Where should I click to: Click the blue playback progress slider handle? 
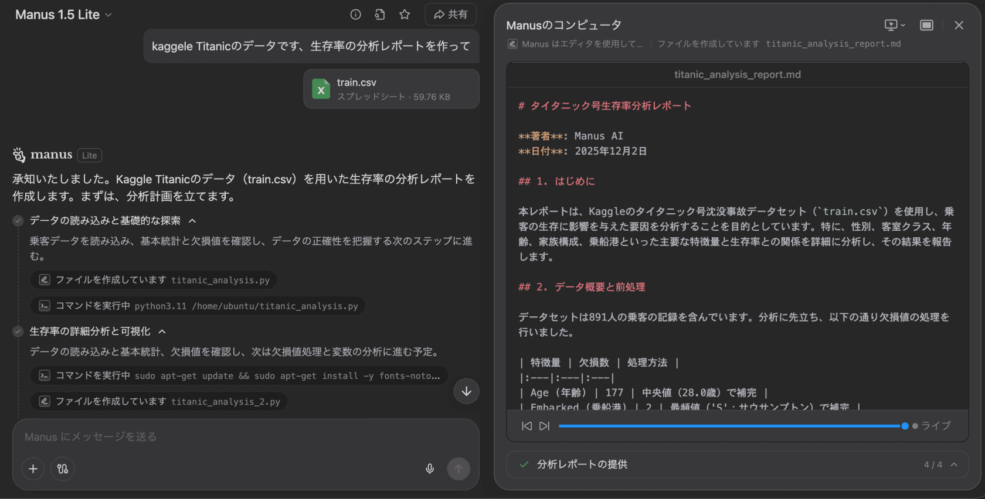click(905, 426)
